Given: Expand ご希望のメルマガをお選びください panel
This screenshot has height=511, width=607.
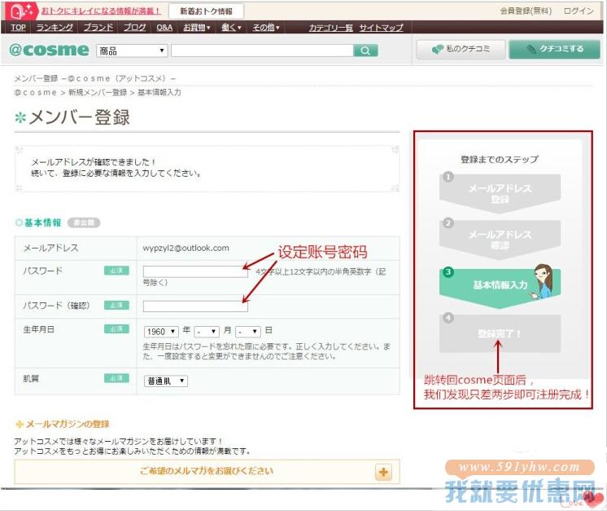Looking at the screenshot, I should [x=207, y=471].
